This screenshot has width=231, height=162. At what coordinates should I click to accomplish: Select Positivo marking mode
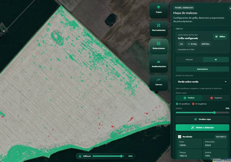point(189,98)
